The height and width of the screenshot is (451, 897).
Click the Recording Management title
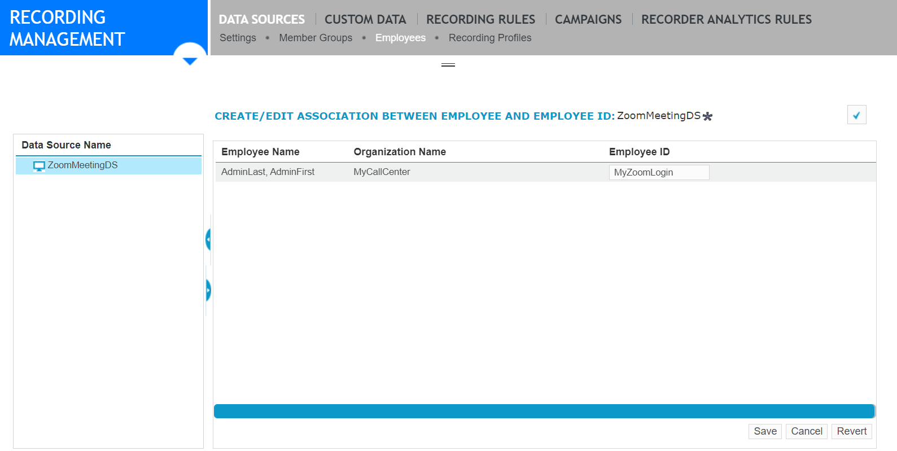coord(67,28)
